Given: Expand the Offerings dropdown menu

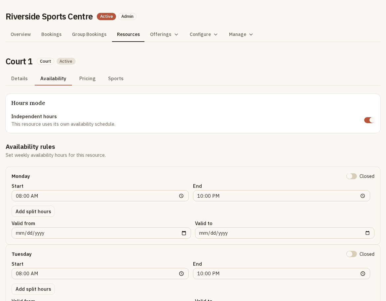Looking at the screenshot, I should coord(164,34).
